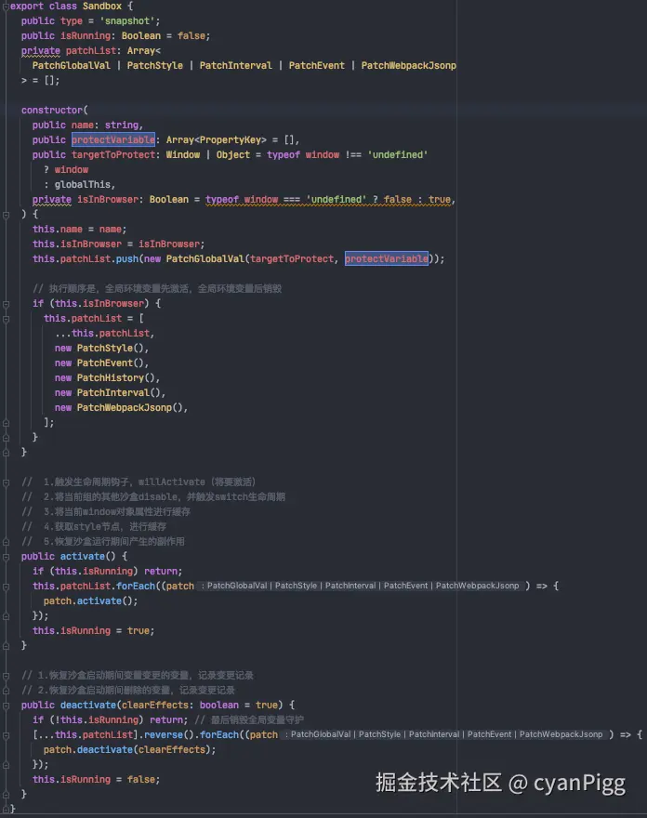Click the 'this.name = name;' statement
The width and height of the screenshot is (647, 818).
pos(79,229)
